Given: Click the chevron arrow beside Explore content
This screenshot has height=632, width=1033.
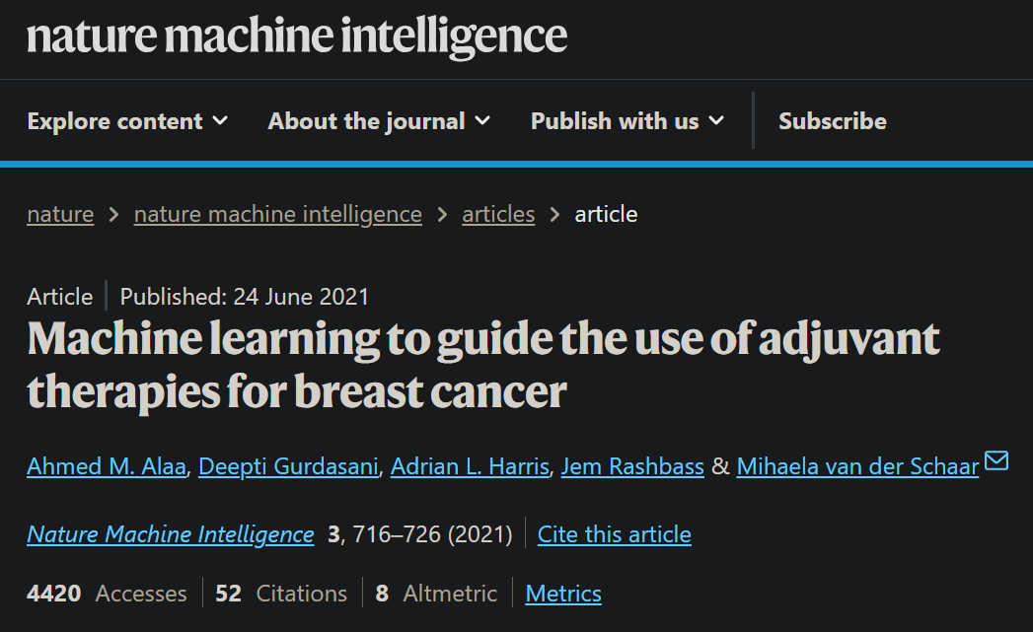Looking at the screenshot, I should click(x=220, y=121).
